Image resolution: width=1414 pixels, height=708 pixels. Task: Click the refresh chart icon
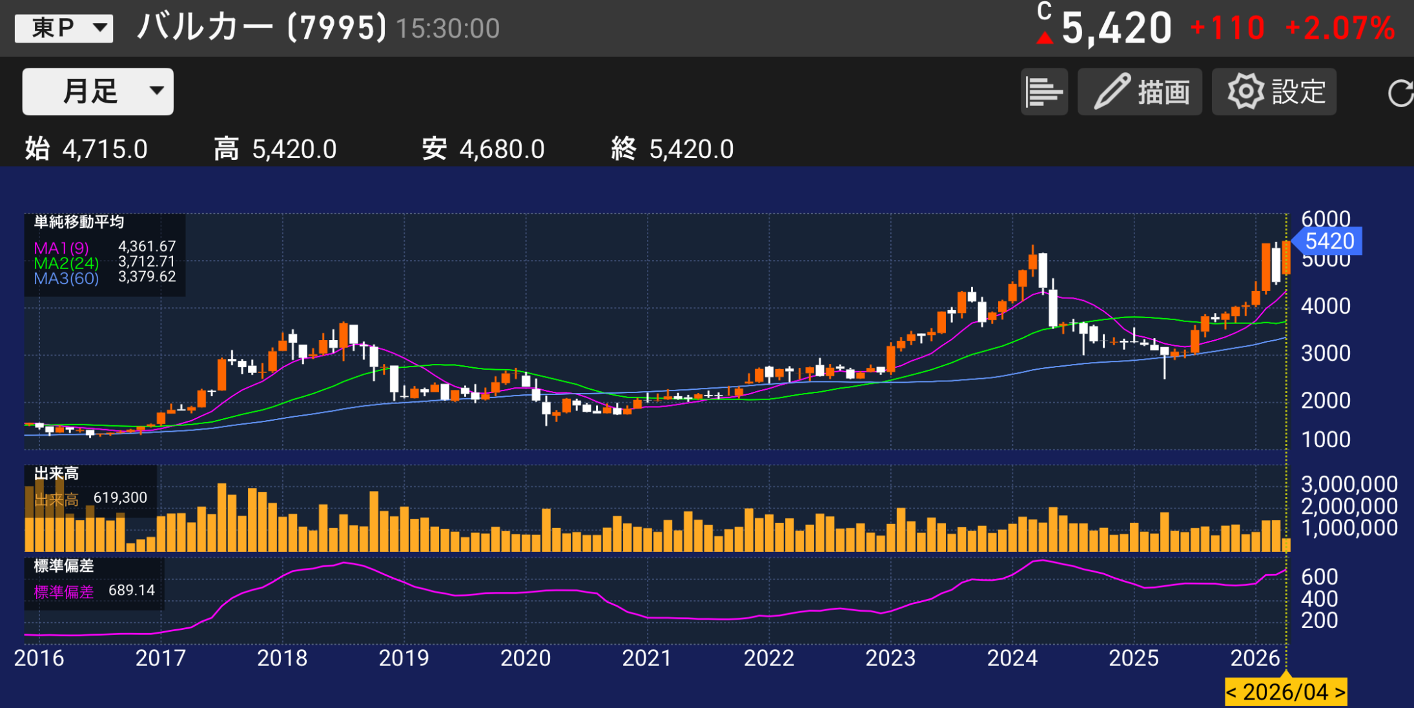[1400, 93]
